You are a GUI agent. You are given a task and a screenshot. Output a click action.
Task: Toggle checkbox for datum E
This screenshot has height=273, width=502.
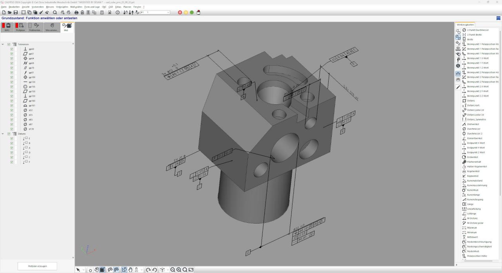tap(12, 138)
